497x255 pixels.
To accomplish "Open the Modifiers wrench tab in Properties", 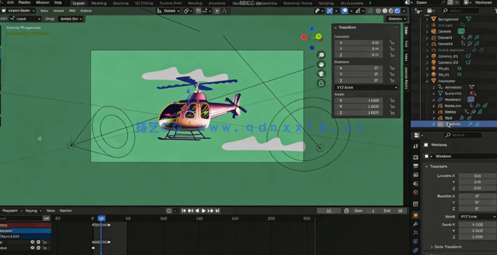I will [416, 223].
